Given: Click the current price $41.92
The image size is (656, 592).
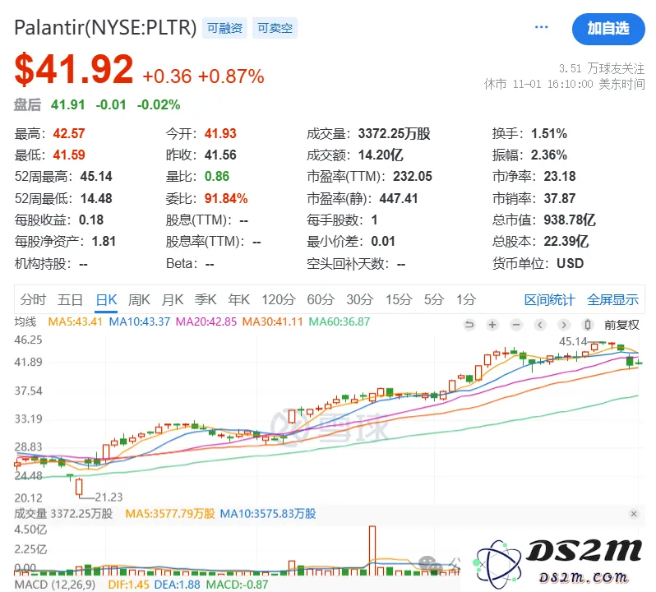Looking at the screenshot, I should tap(74, 69).
